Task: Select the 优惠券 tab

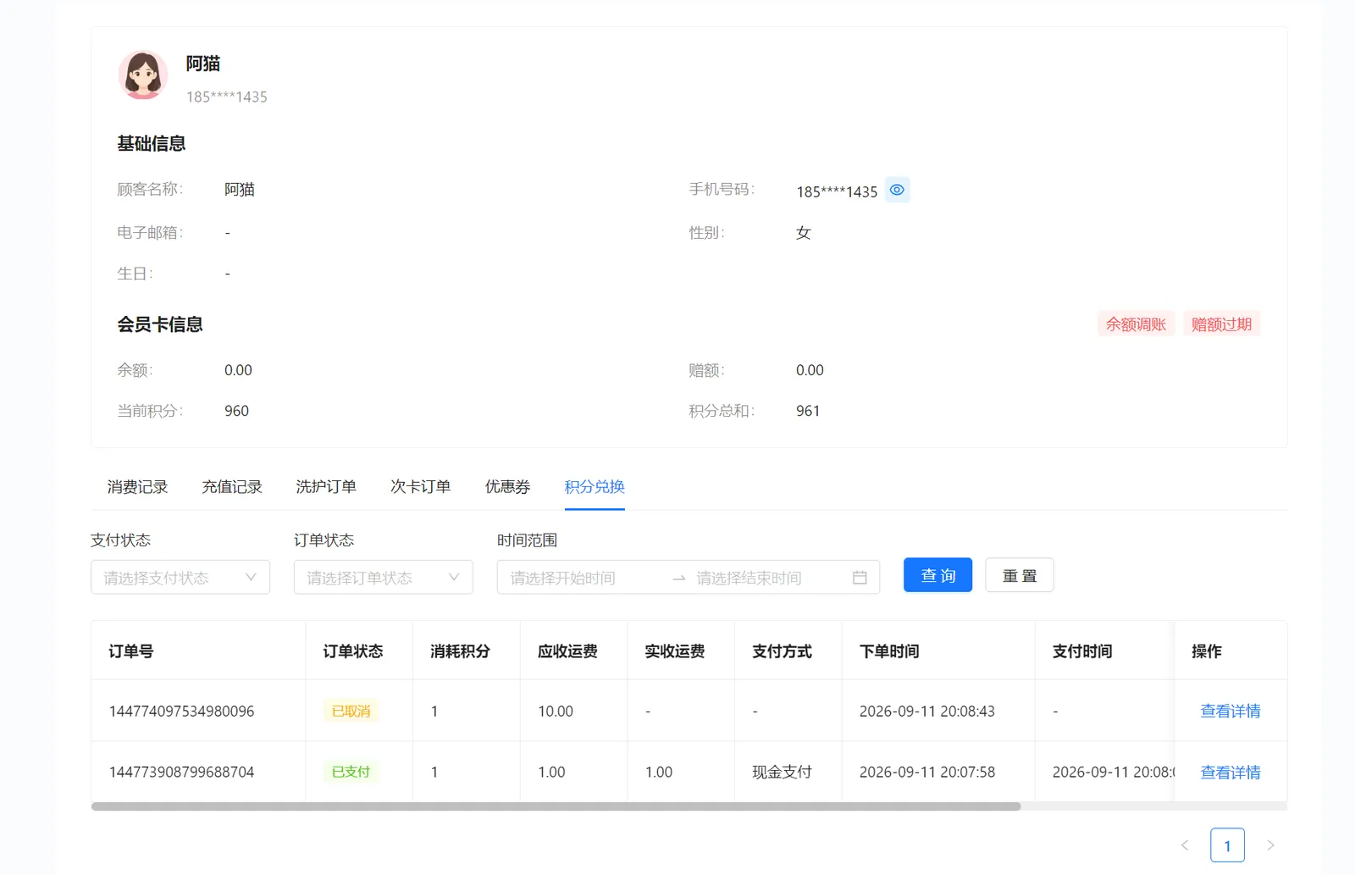Action: pos(508,487)
